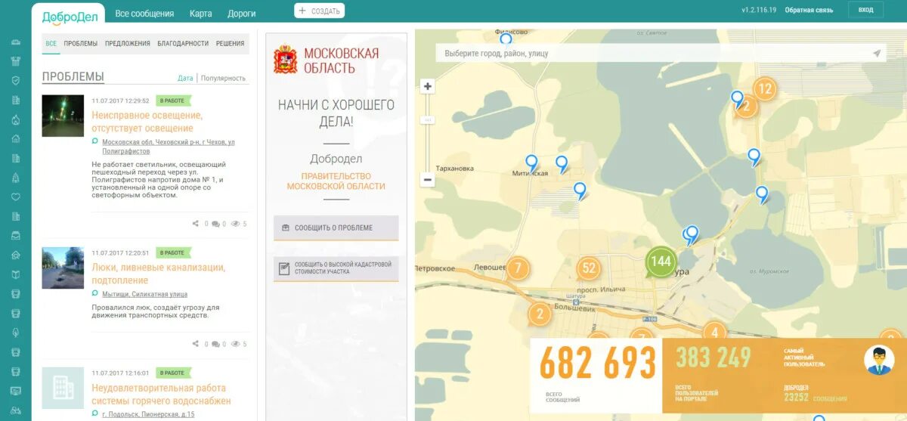Open the Обратная связь link
The width and height of the screenshot is (907, 421).
coord(809,11)
